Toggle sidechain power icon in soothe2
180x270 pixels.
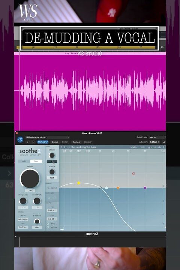point(49,198)
